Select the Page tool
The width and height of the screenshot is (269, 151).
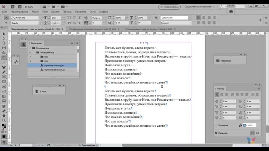point(4,43)
